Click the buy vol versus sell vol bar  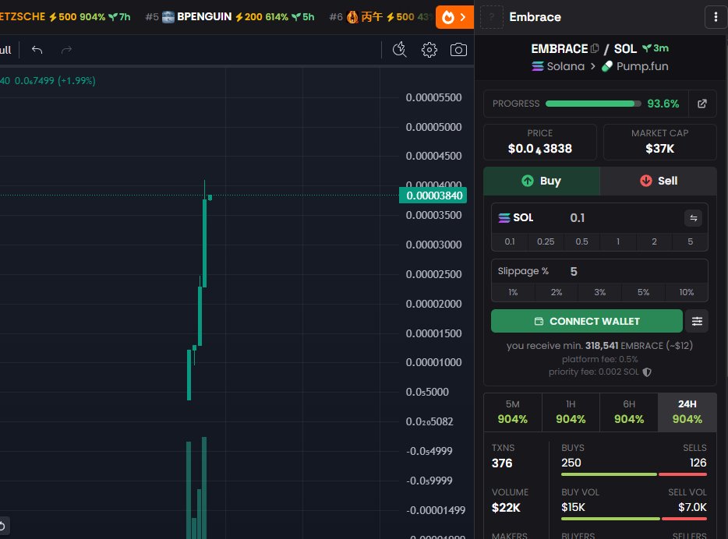(634, 519)
